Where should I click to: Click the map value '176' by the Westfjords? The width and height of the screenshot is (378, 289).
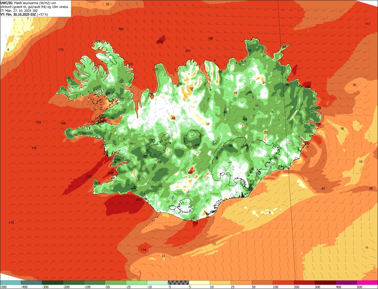coord(130,64)
